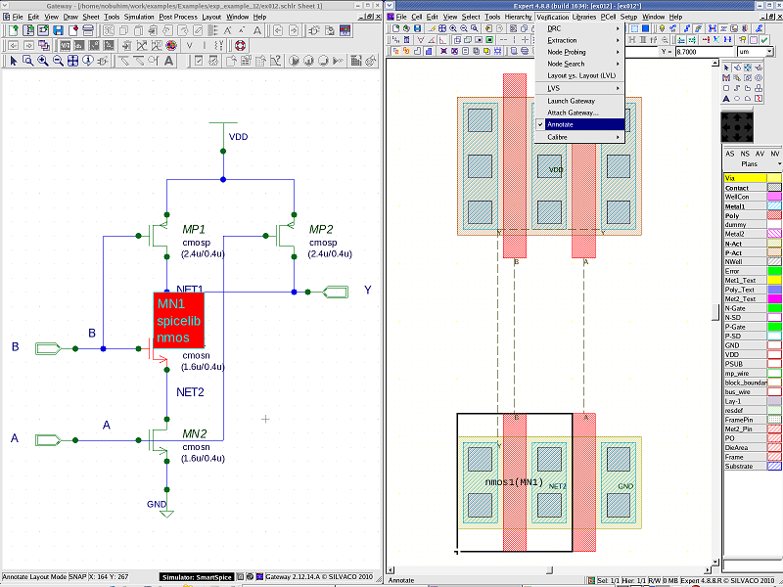Click the Plains button in layer panel

750,164
